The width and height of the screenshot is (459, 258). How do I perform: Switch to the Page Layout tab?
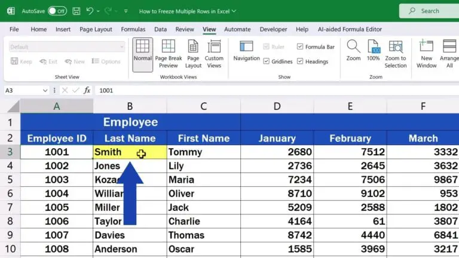96,29
